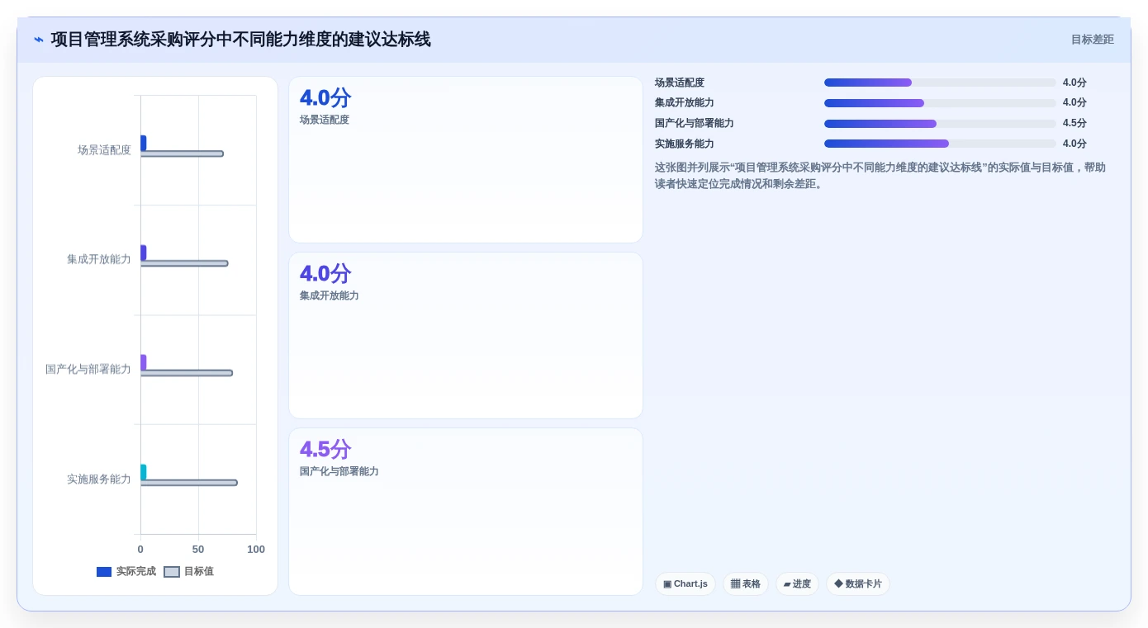Click the 实施服务能力 axis label in chart
Screen dimensions: 1148x628
pos(99,479)
